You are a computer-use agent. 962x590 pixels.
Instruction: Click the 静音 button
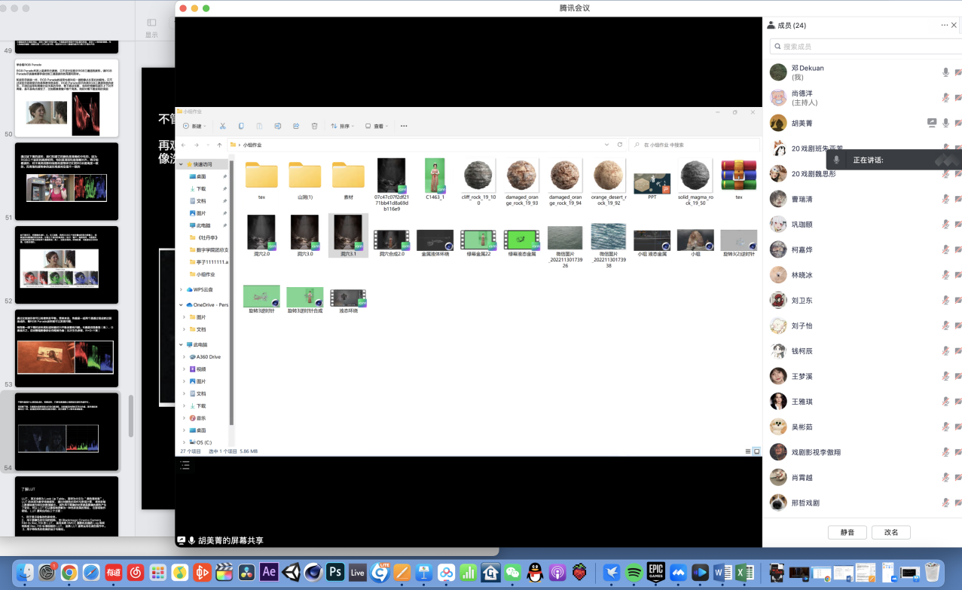point(847,532)
